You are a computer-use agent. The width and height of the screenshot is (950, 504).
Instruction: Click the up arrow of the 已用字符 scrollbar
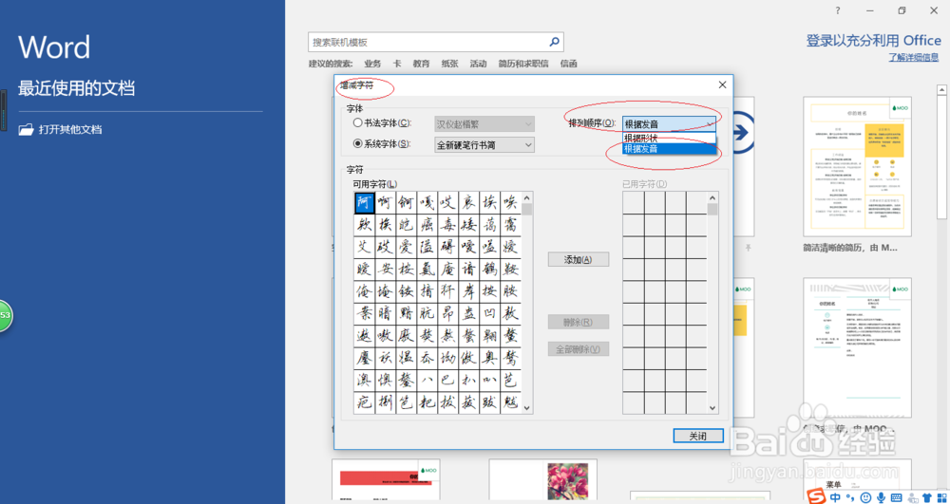click(x=712, y=197)
